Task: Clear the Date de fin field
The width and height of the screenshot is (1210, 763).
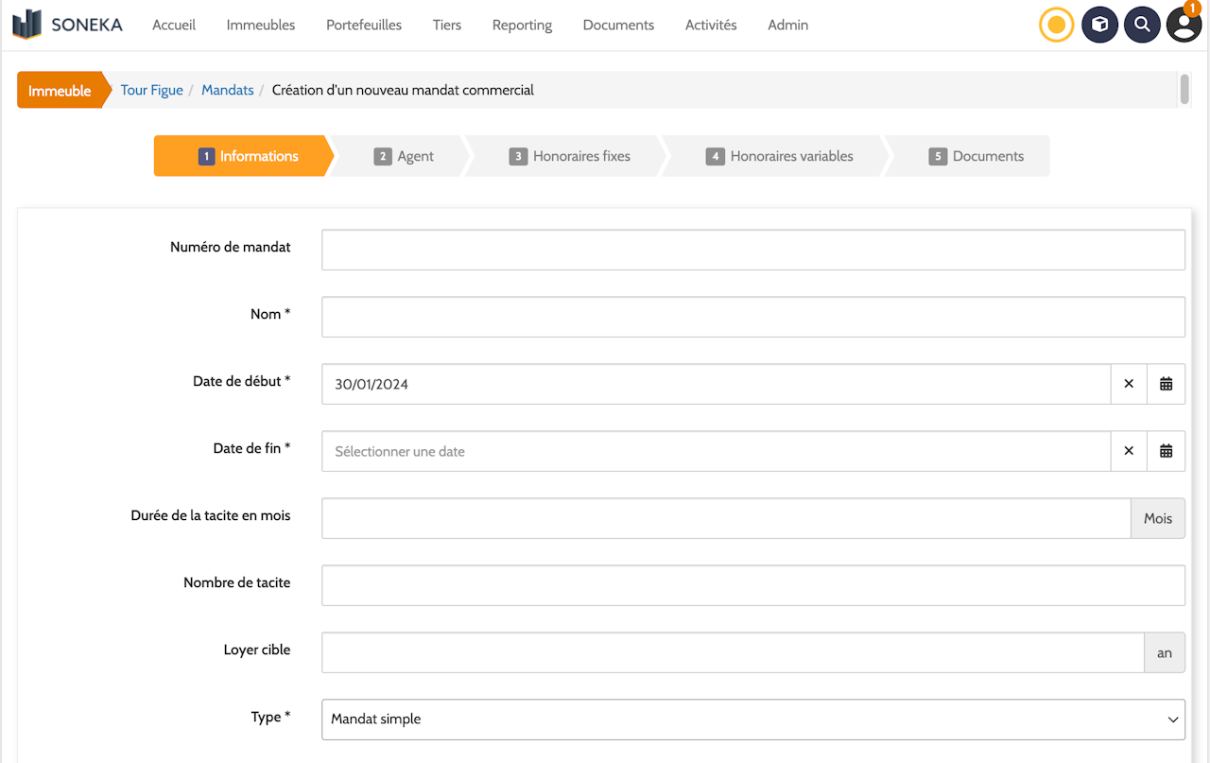Action: 1129,451
